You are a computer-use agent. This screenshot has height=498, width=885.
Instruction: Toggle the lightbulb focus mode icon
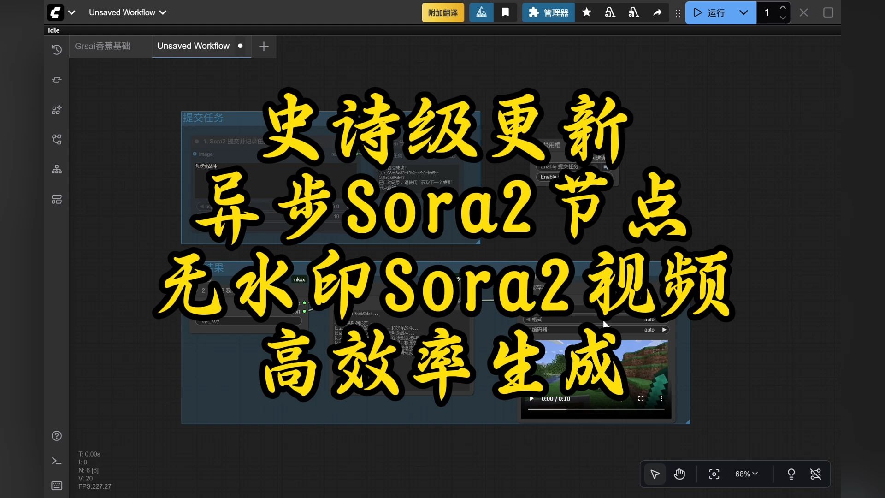click(791, 474)
